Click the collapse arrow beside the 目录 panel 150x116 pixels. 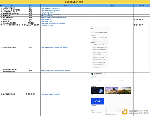point(109,29)
